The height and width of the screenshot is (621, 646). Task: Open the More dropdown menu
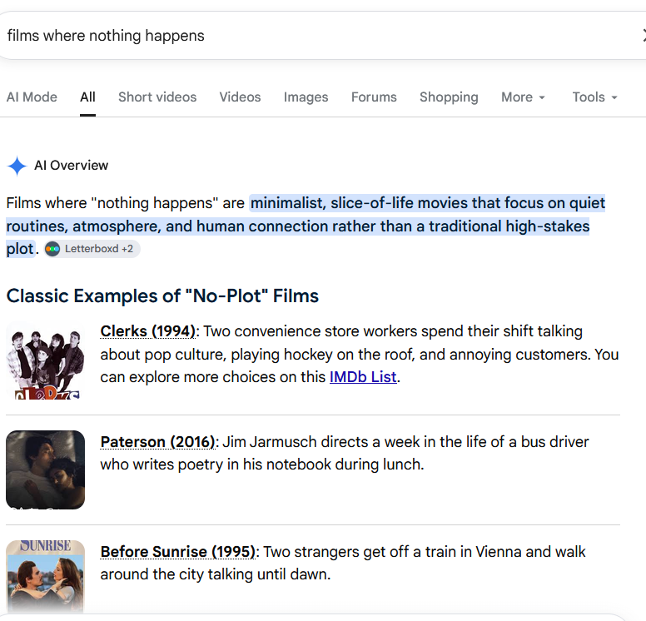[x=523, y=97]
